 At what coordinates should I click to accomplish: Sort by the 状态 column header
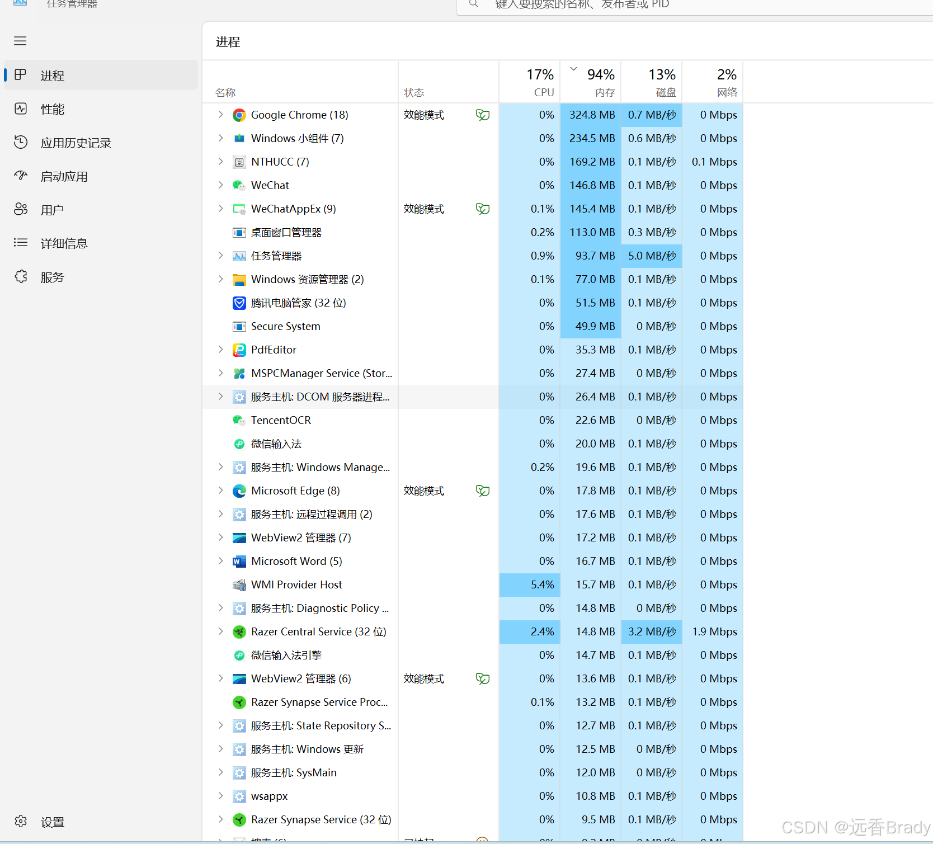[x=449, y=82]
